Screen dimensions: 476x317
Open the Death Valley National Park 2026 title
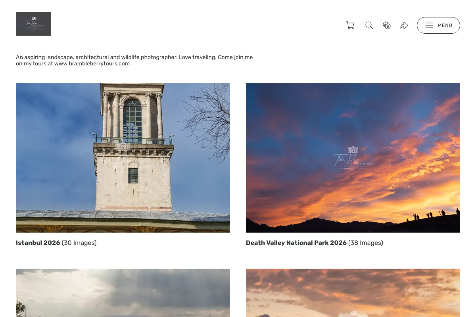pyautogui.click(x=296, y=243)
